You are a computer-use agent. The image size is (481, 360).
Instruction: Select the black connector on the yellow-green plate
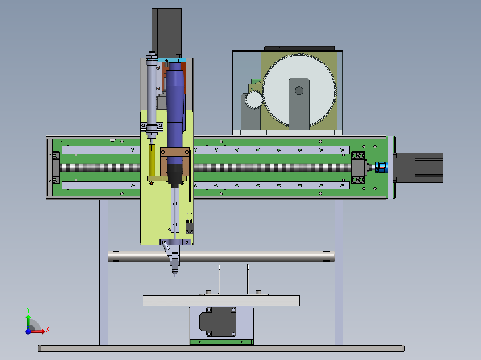point(189,227)
